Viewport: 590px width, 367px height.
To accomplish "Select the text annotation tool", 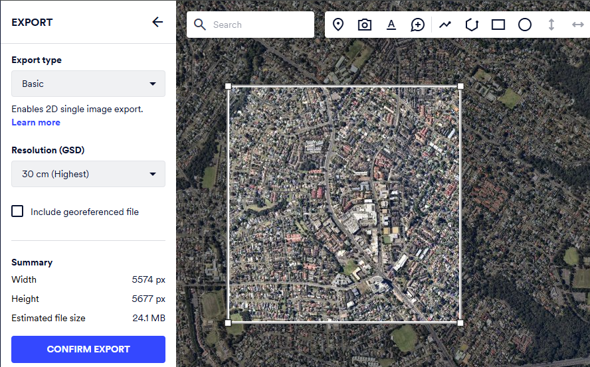I will (391, 25).
